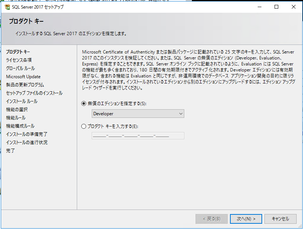This screenshot has height=229, width=303.
Task: Click the window resize grip at corner
Action: coord(300,226)
